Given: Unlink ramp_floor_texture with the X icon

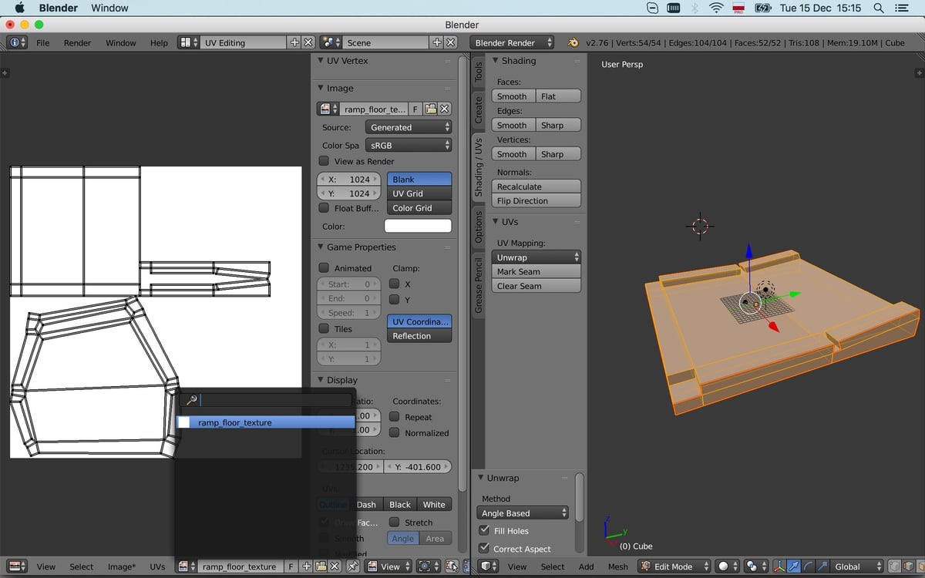Looking at the screenshot, I should (x=335, y=566).
